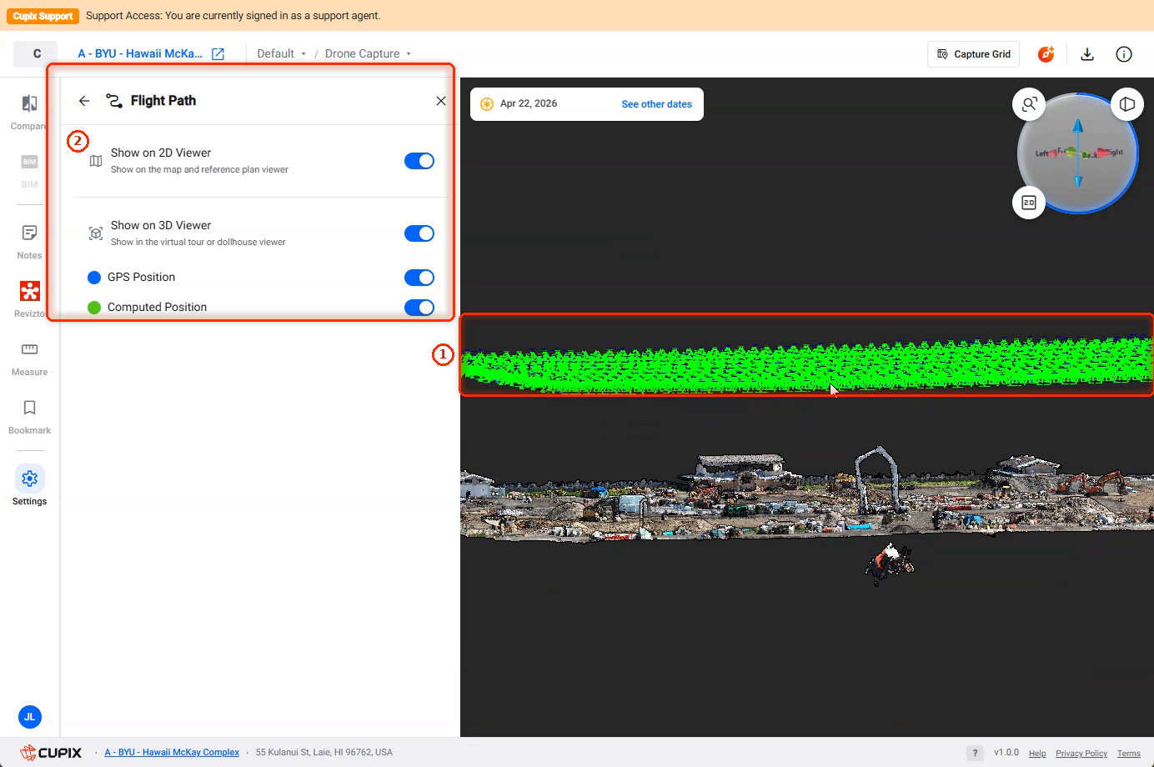Viewport: 1154px width, 767px height.
Task: Click the question mark help button
Action: 975,753
